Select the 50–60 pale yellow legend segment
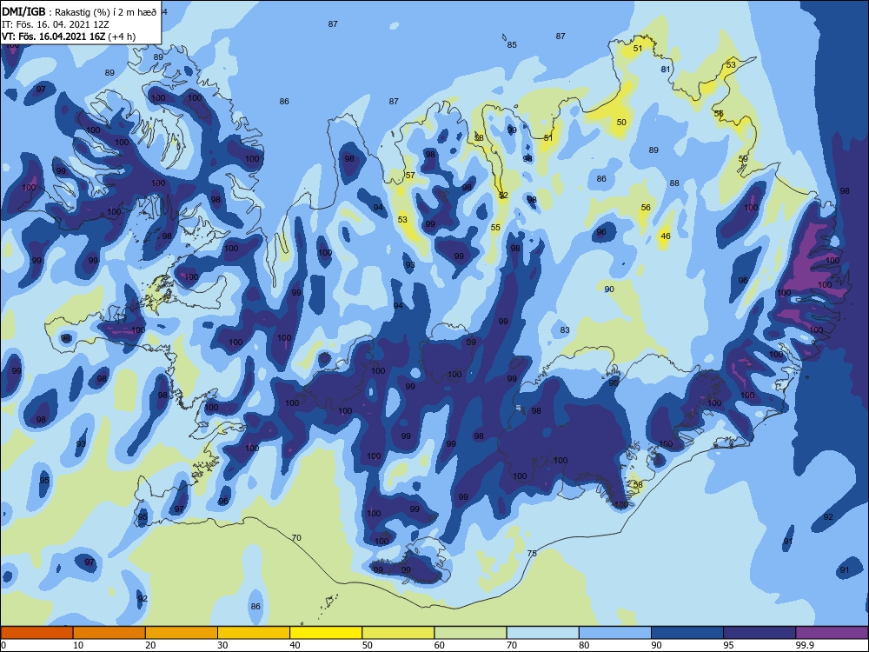The image size is (869, 652). pos(398,633)
